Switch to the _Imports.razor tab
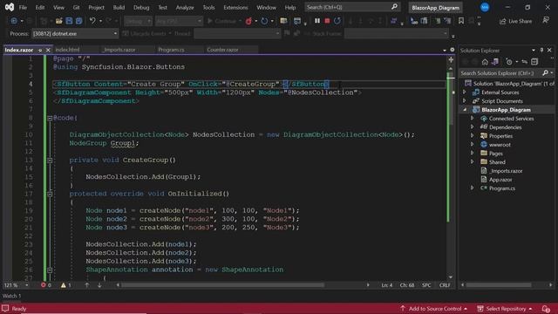This screenshot has height=314, width=558. click(x=119, y=50)
